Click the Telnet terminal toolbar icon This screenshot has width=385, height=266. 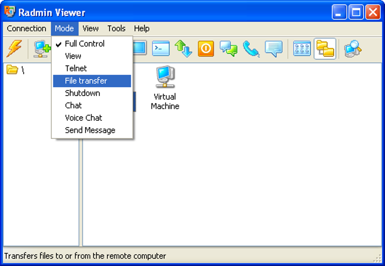click(160, 48)
